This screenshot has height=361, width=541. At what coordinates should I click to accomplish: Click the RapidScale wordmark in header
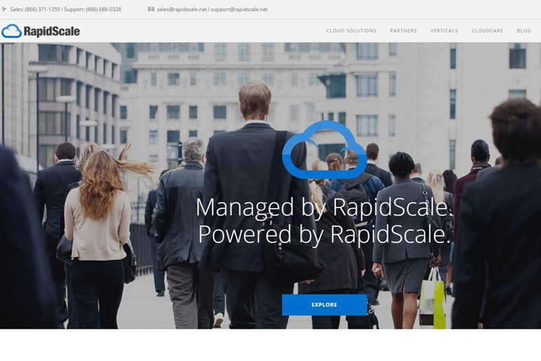click(51, 32)
